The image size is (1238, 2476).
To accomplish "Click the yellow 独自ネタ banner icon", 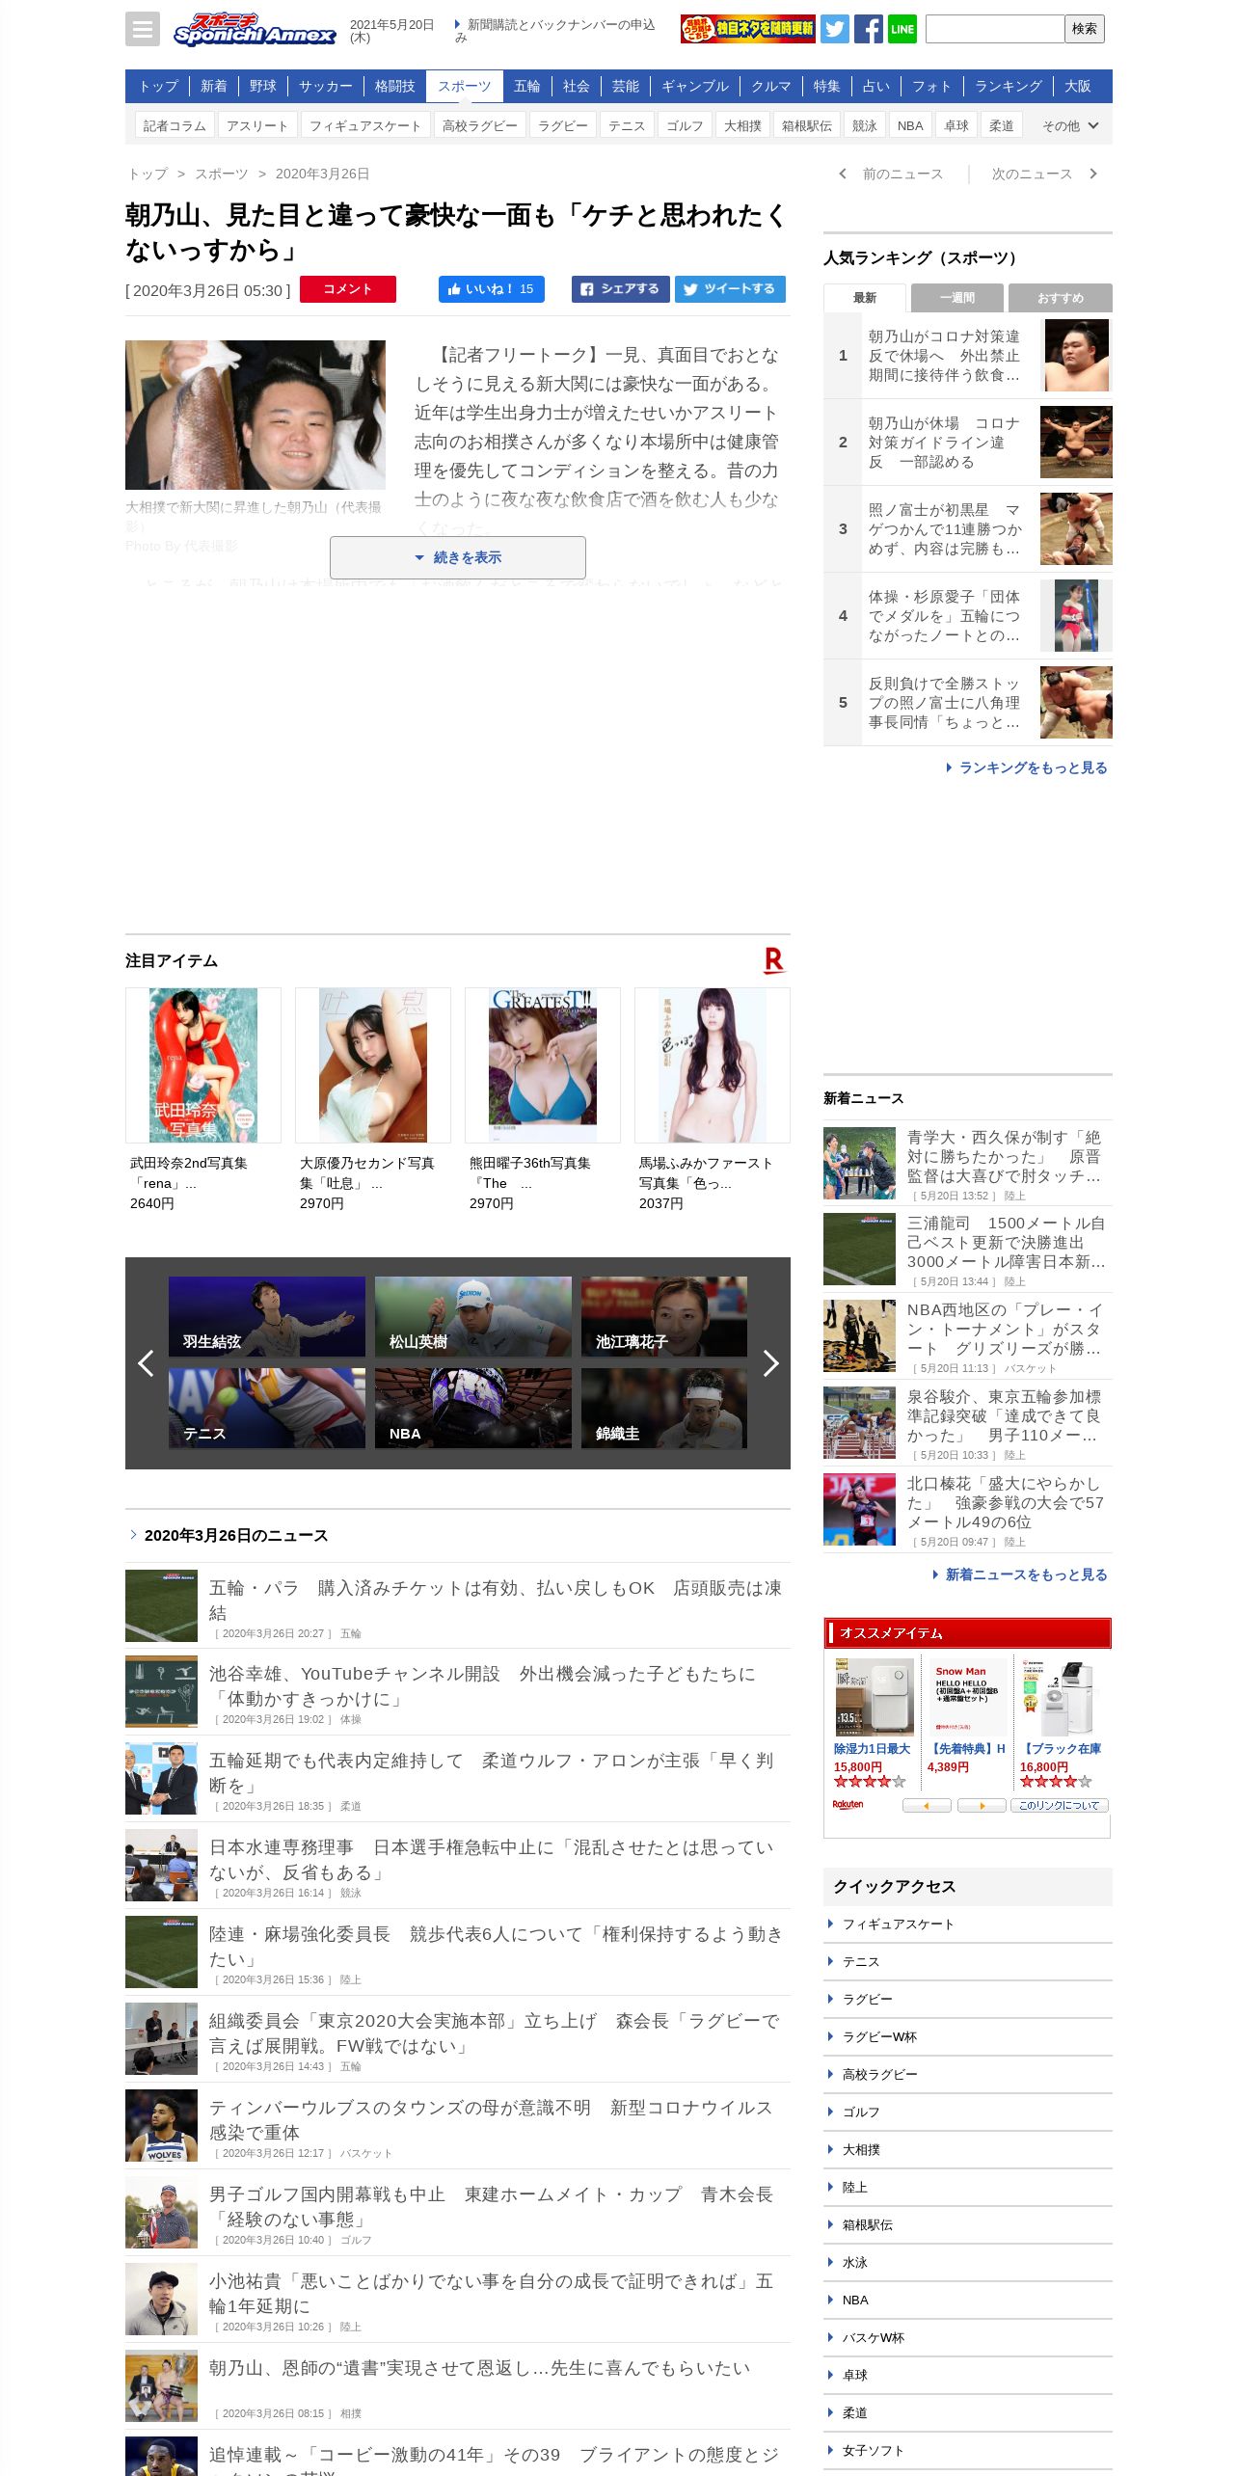I will pos(747,29).
